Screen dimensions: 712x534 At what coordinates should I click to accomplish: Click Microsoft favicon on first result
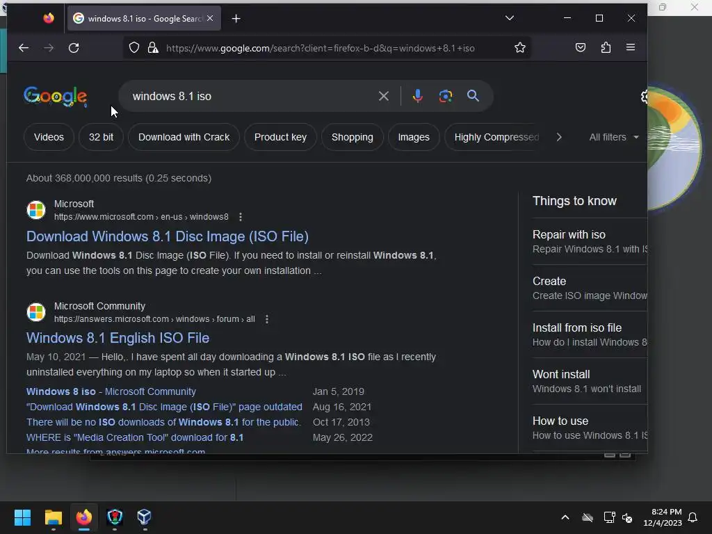pyautogui.click(x=36, y=210)
